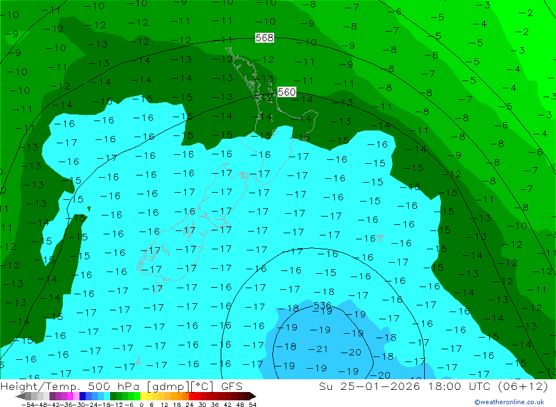556x407 pixels.
Task: Click the -21 temperature value
Action: (317, 349)
